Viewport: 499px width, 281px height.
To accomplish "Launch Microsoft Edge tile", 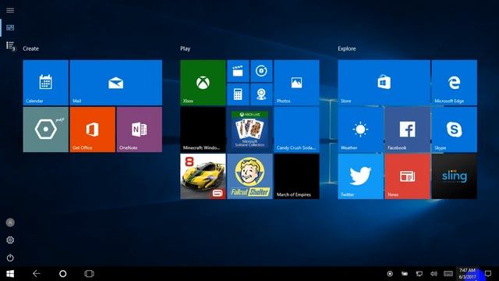I will tap(454, 83).
